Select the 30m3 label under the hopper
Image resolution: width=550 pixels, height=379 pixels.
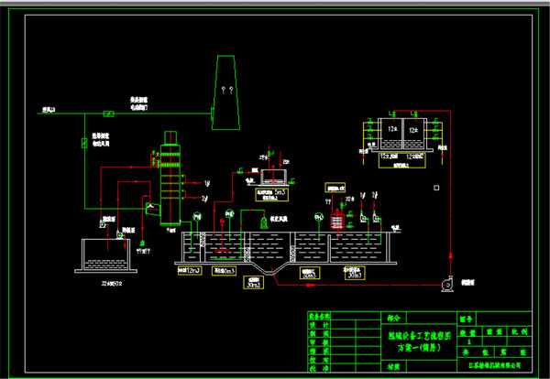click(254, 285)
